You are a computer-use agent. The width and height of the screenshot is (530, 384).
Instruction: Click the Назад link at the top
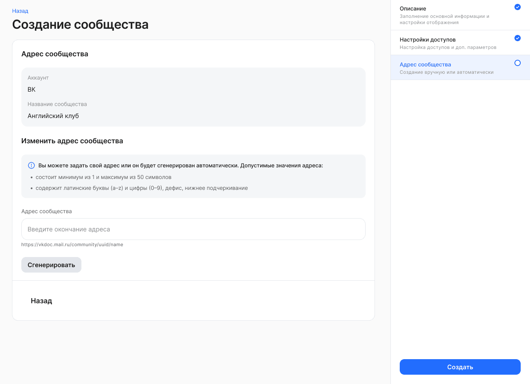20,11
